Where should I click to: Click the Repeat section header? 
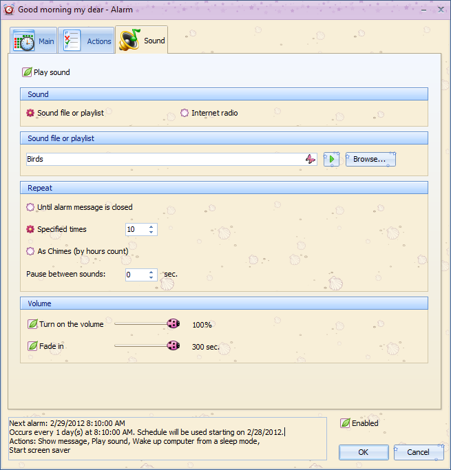click(x=224, y=188)
